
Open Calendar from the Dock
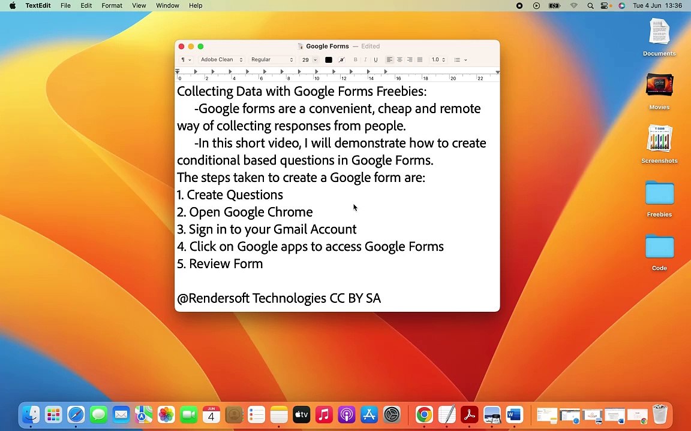(x=211, y=414)
